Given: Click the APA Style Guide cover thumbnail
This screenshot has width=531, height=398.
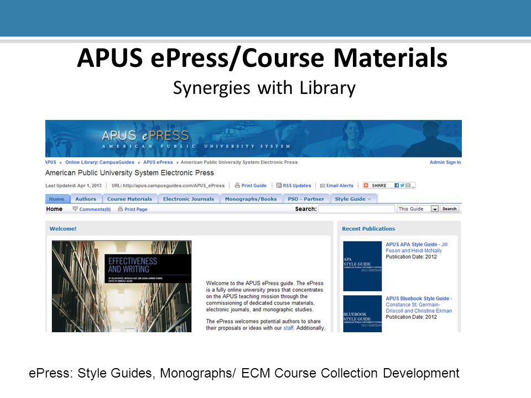Looking at the screenshot, I should pyautogui.click(x=362, y=266).
